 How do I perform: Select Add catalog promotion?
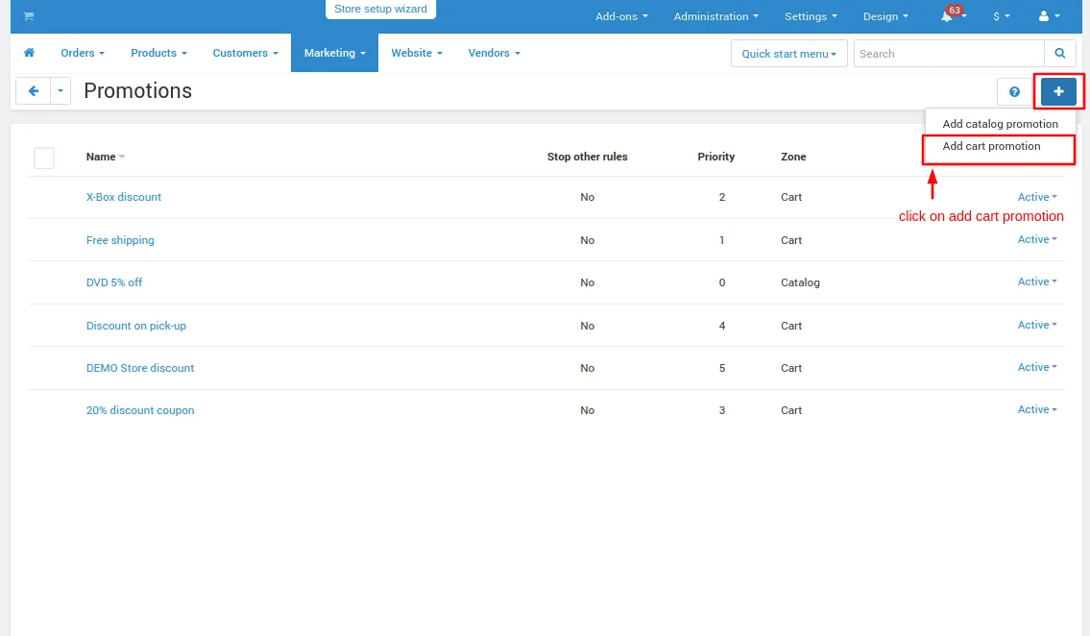1000,124
